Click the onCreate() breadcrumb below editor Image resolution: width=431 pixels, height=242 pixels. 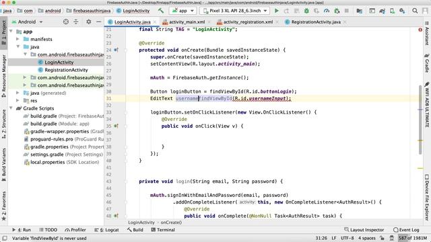tap(171, 223)
